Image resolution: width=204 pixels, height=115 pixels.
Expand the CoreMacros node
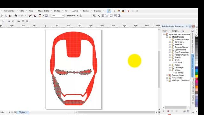(x=170, y=42)
